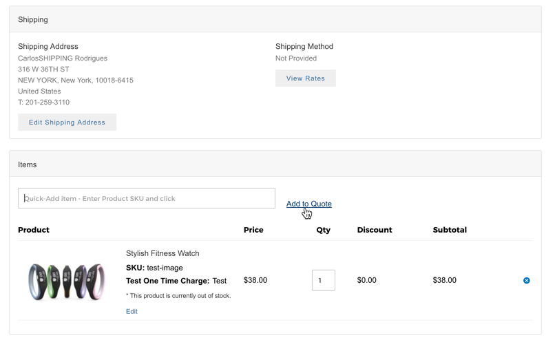Select the Price column header
The width and height of the screenshot is (555, 342).
pyautogui.click(x=253, y=230)
